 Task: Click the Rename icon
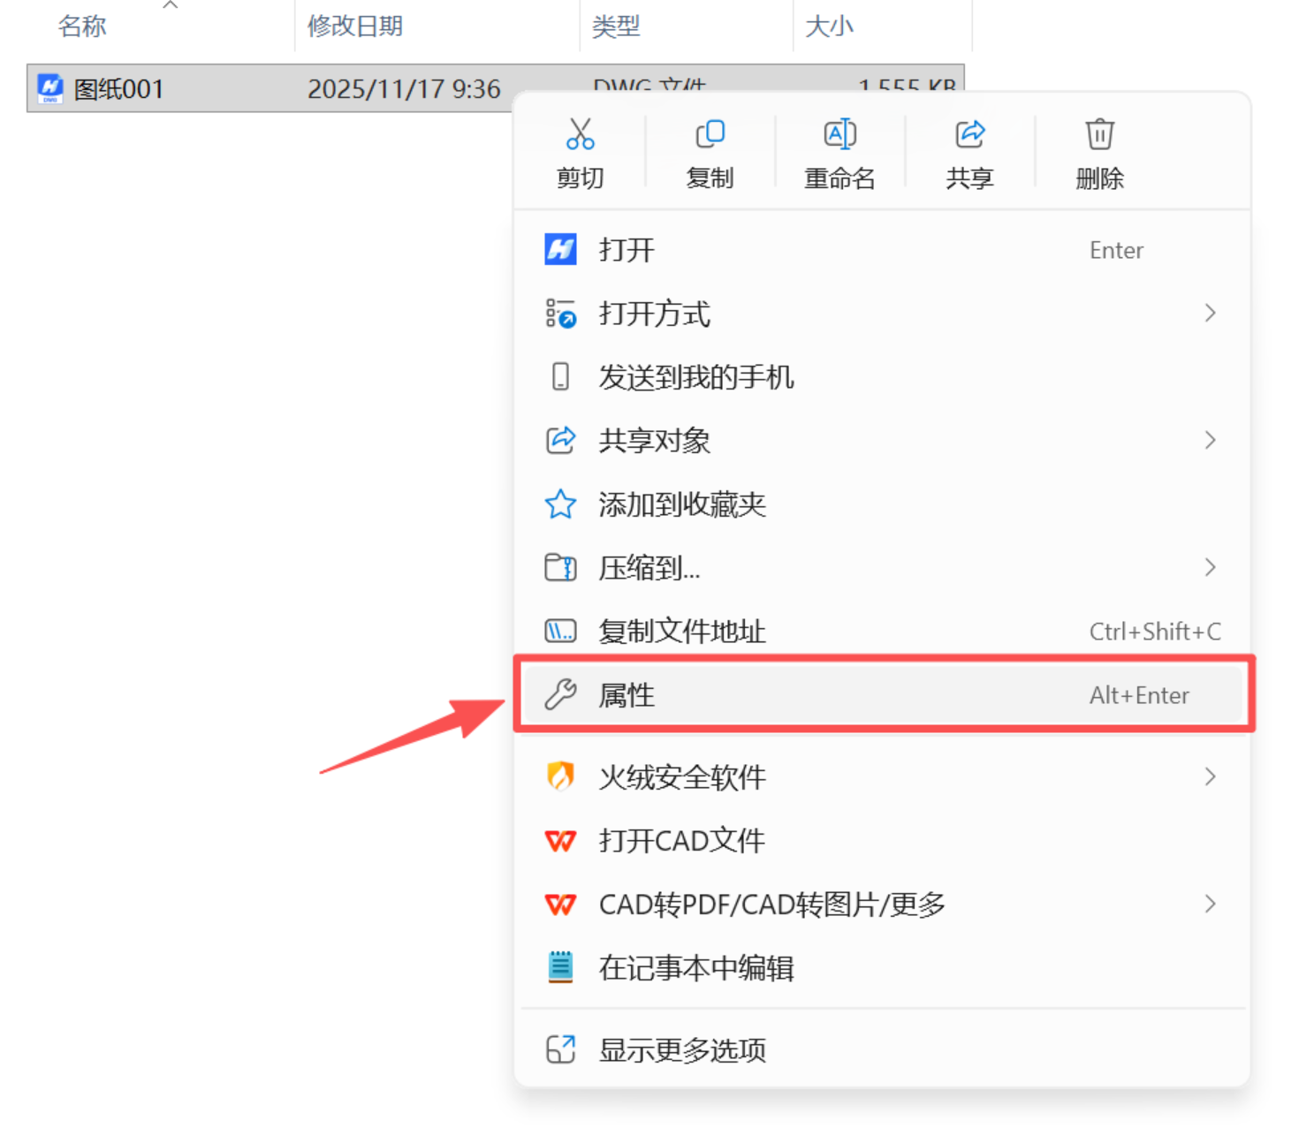839,134
